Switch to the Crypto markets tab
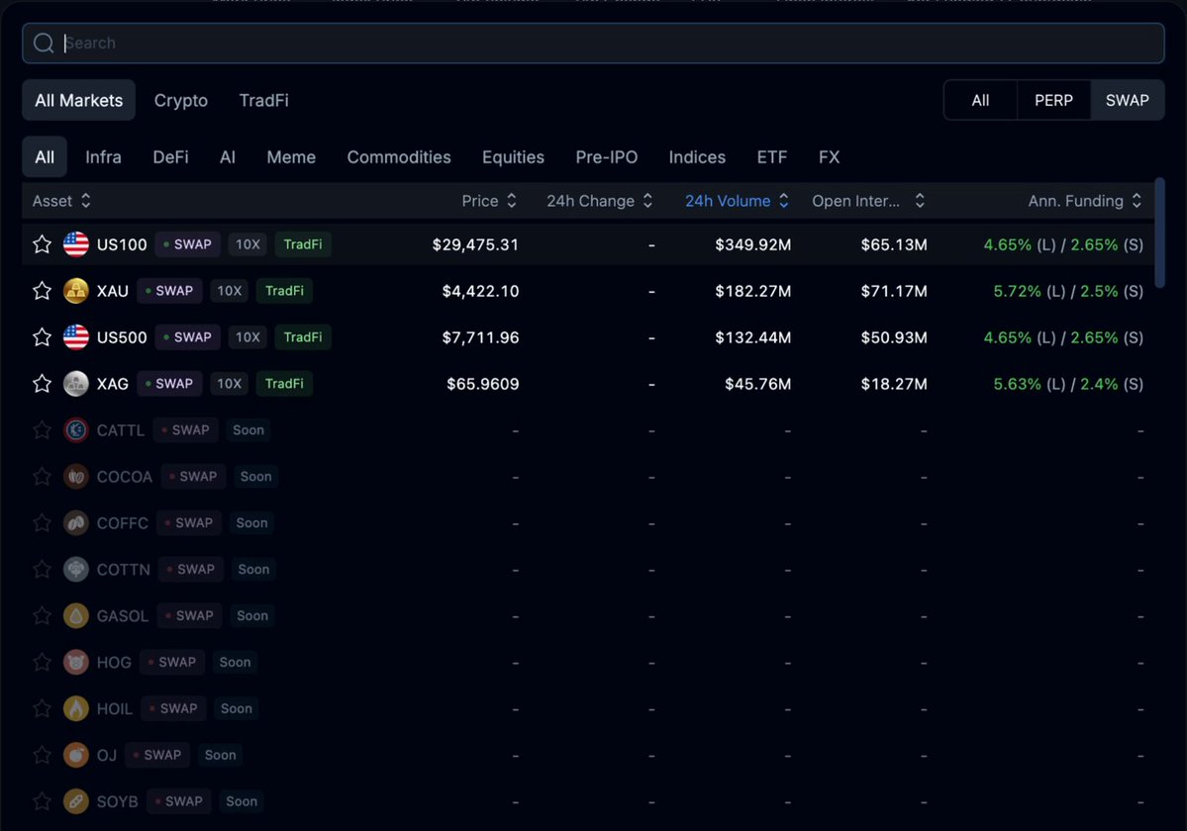Image resolution: width=1187 pixels, height=831 pixels. click(181, 101)
